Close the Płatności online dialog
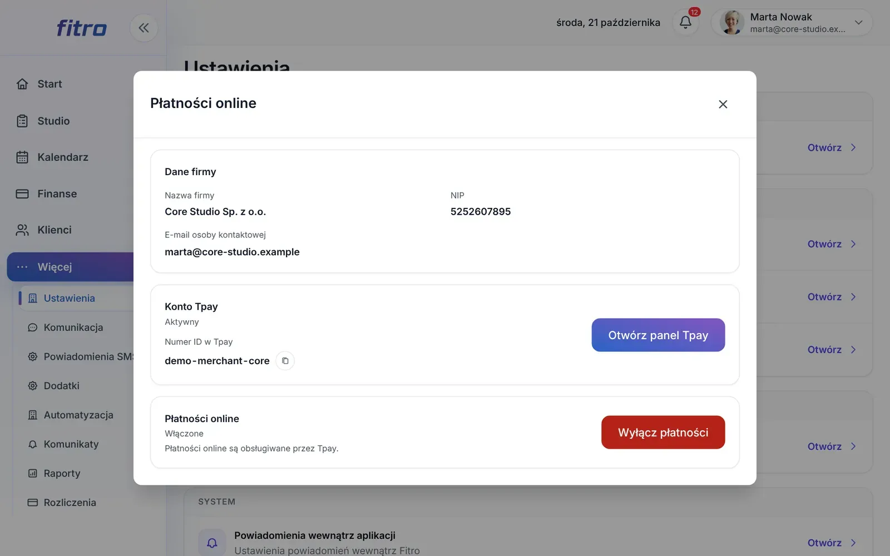 [x=723, y=104]
